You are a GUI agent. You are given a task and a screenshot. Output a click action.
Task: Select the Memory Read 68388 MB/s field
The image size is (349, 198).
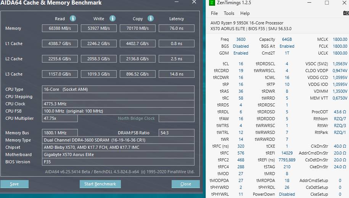[60, 28]
